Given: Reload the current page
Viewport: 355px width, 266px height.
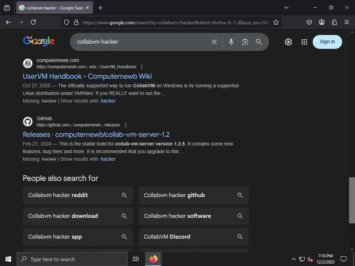Looking at the screenshot, I should coord(33,22).
